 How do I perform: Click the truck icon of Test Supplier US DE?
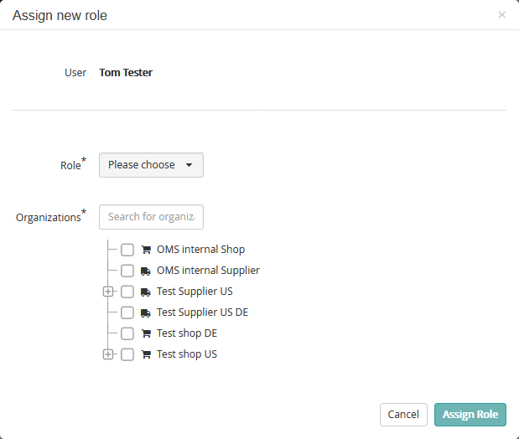tap(146, 313)
